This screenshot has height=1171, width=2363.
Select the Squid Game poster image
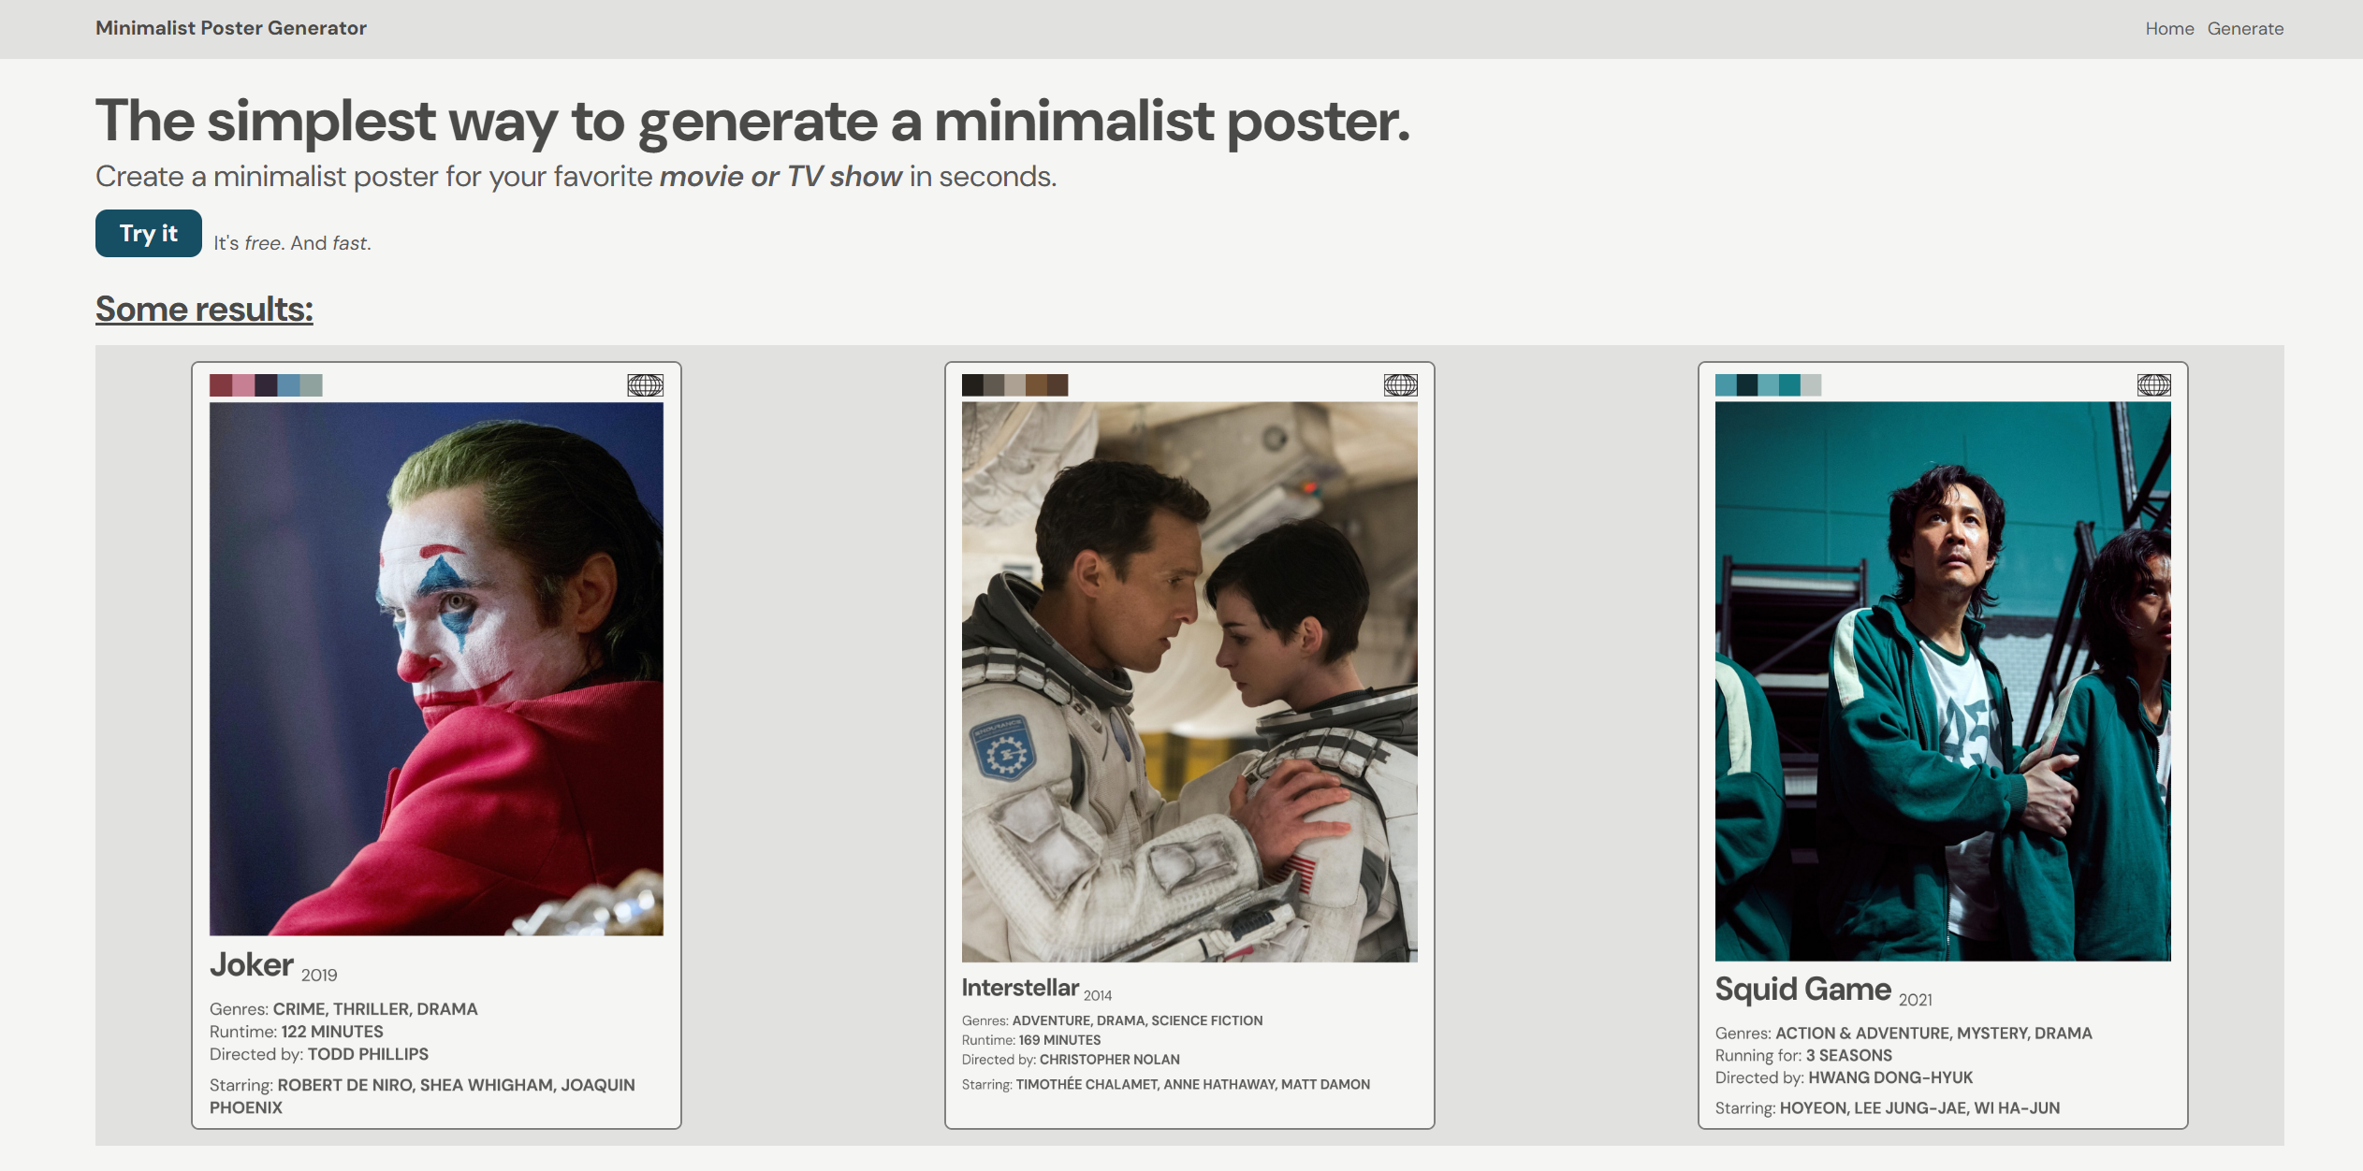click(1943, 681)
